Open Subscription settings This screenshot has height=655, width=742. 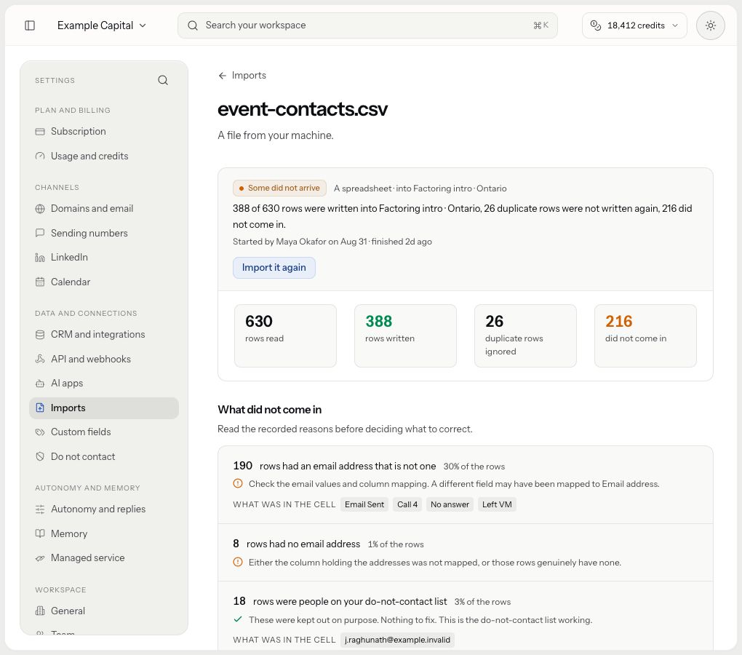tap(104, 131)
